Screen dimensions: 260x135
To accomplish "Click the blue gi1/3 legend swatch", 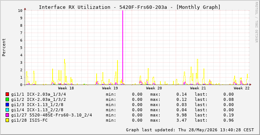I will coord(7,105).
